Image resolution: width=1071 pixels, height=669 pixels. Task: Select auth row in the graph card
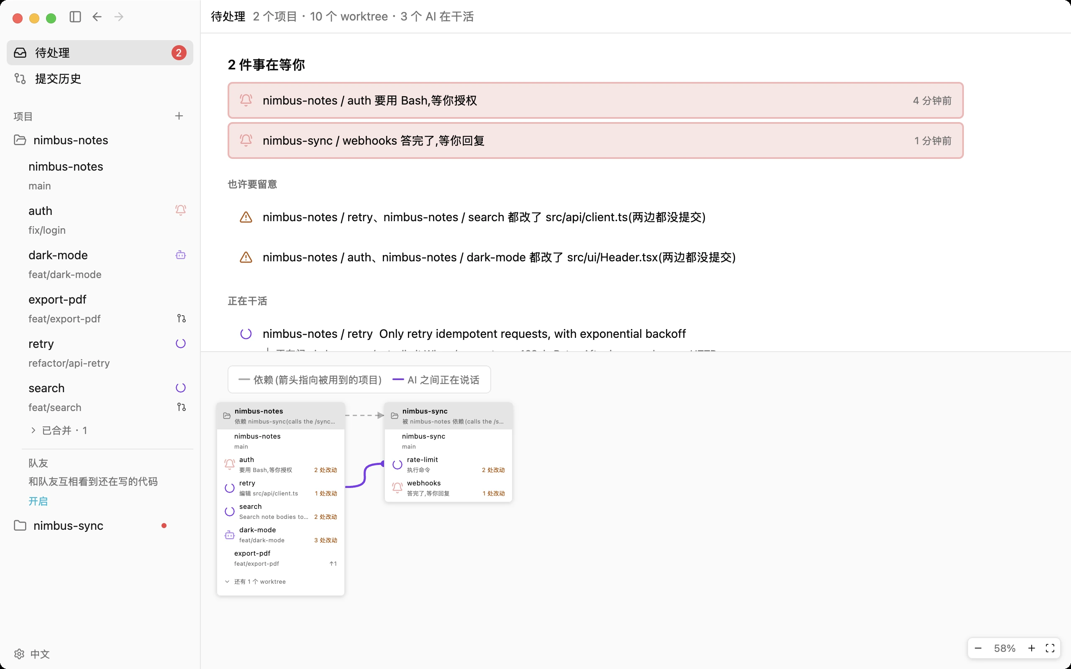[281, 465]
